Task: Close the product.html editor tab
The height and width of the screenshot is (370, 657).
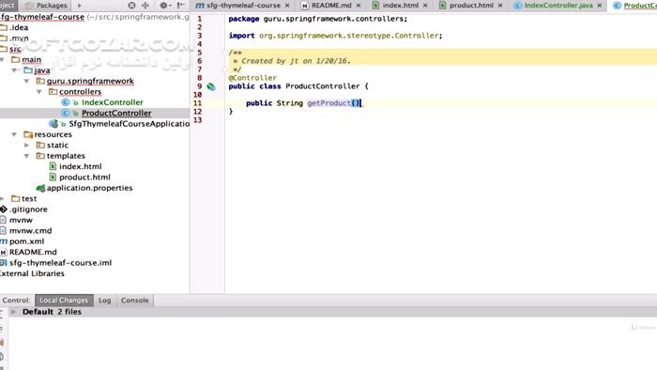Action: pyautogui.click(x=500, y=6)
